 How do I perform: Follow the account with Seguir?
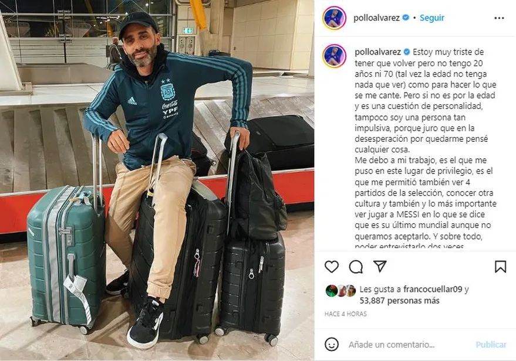click(x=431, y=18)
